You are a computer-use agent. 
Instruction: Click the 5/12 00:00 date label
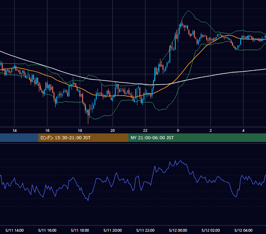(x=178, y=230)
